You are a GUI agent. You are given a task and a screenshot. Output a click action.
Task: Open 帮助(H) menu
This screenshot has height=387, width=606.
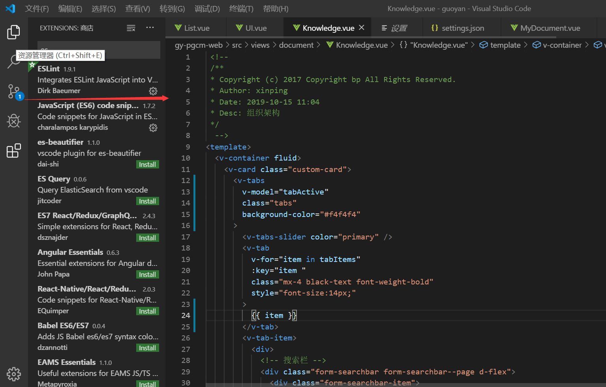point(276,9)
